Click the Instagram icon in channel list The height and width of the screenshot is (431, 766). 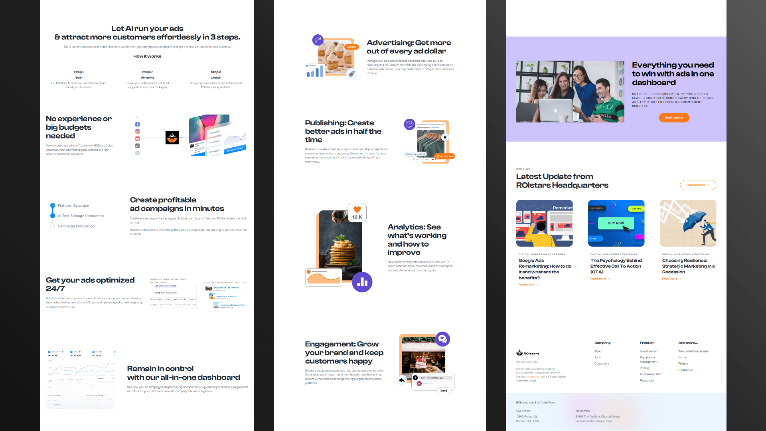click(x=137, y=132)
